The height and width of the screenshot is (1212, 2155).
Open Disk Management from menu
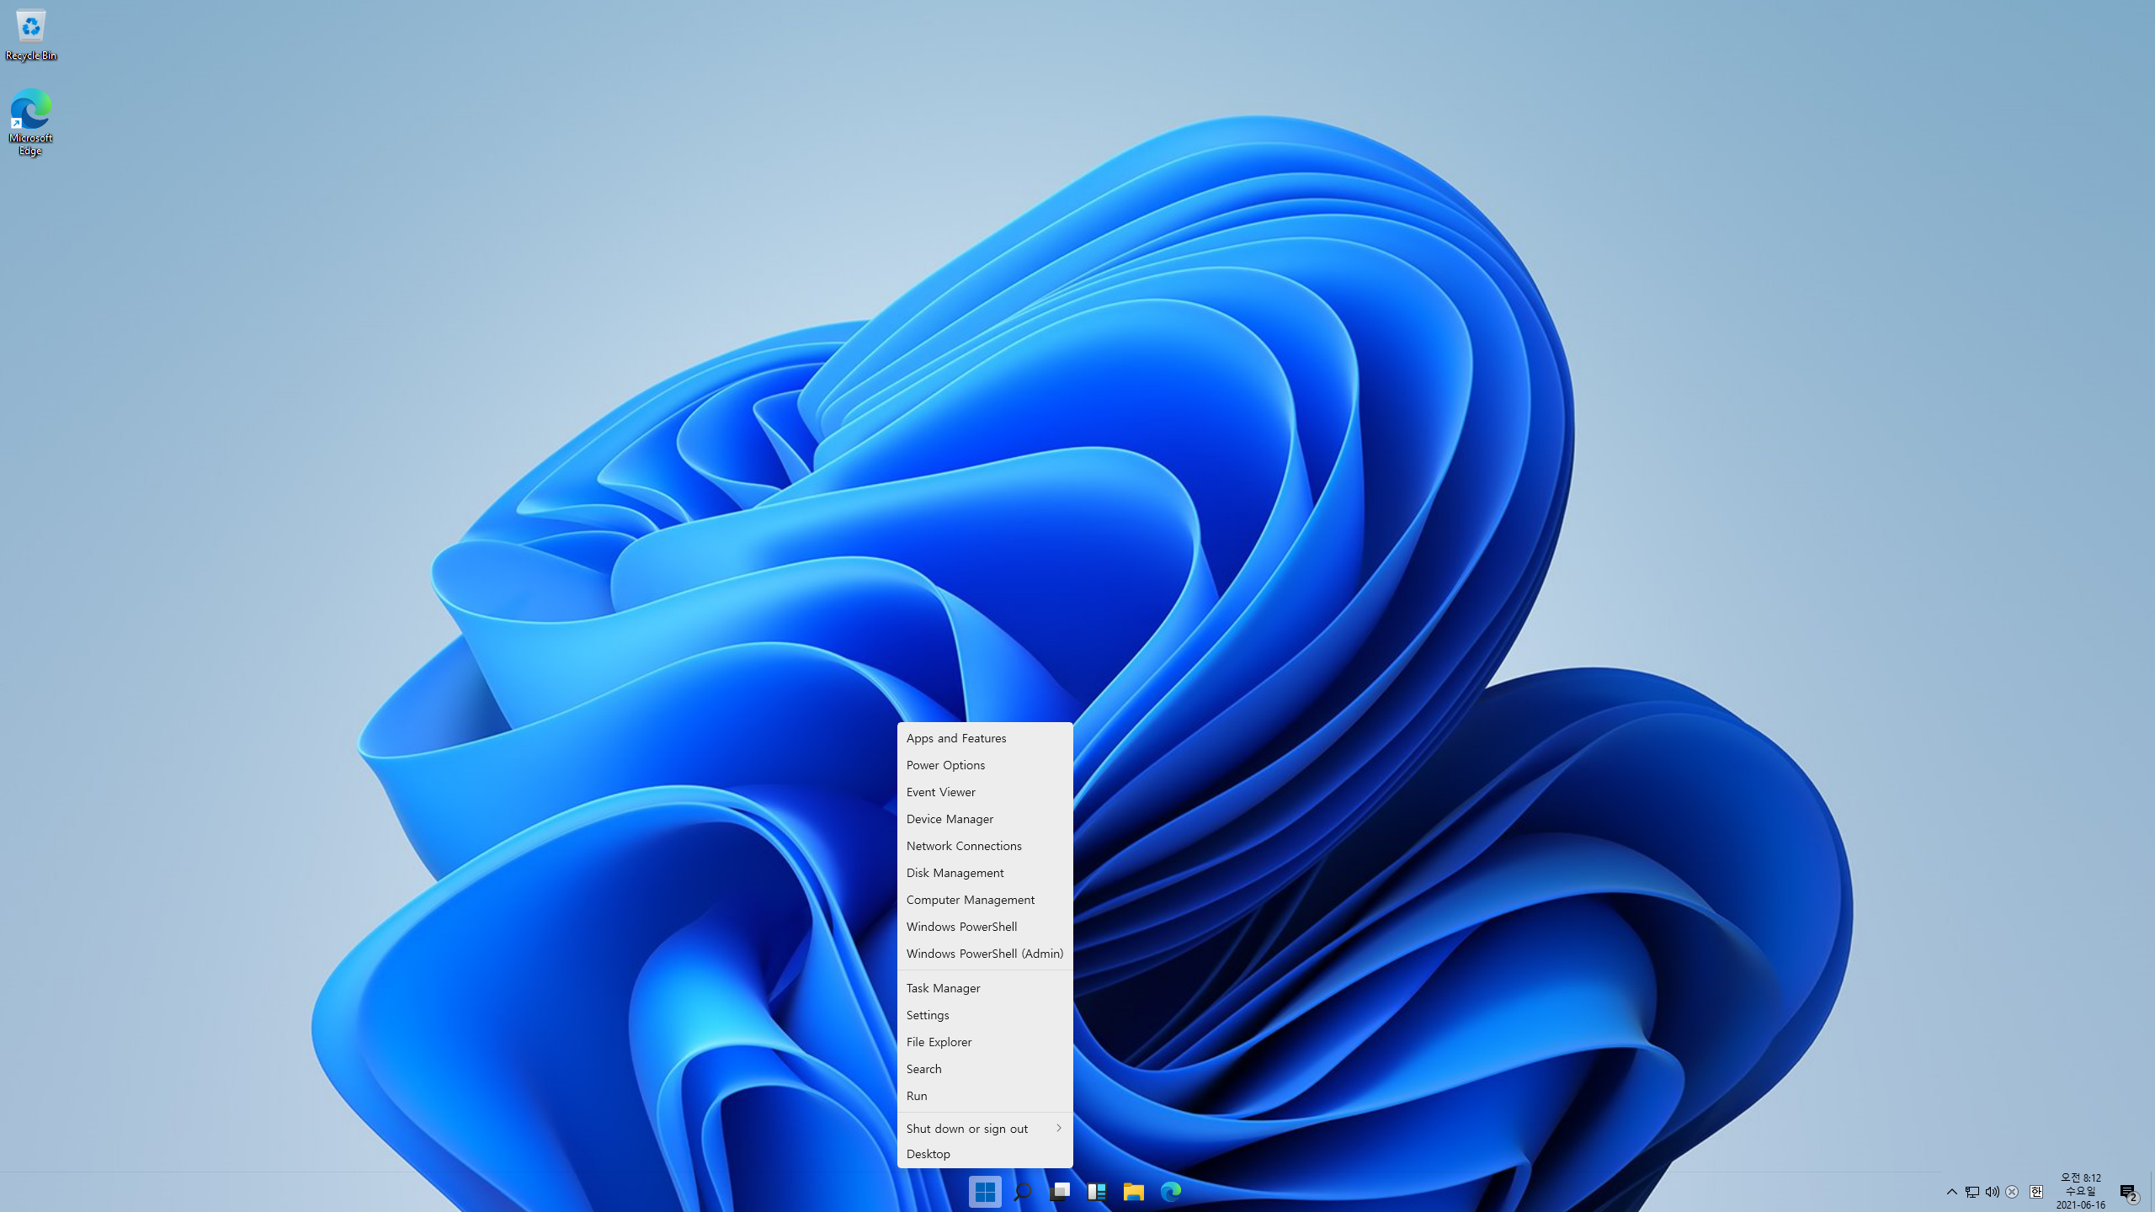pos(955,873)
